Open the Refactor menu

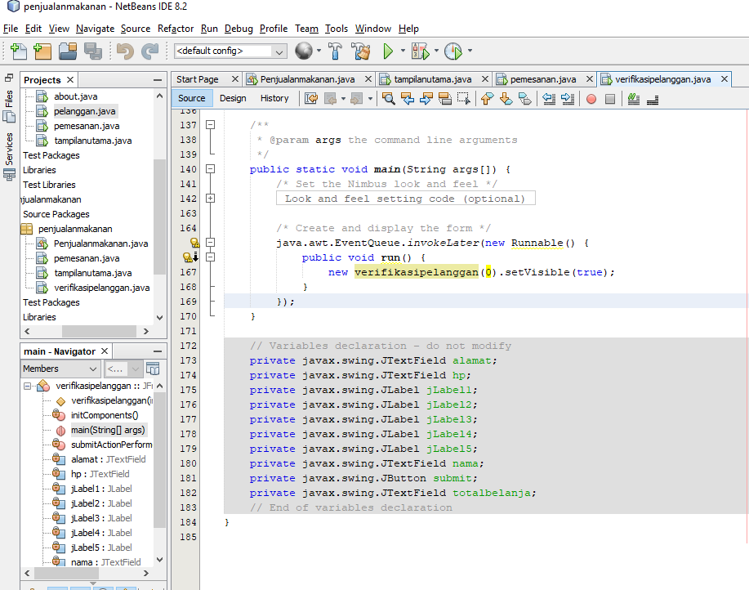pyautogui.click(x=175, y=29)
